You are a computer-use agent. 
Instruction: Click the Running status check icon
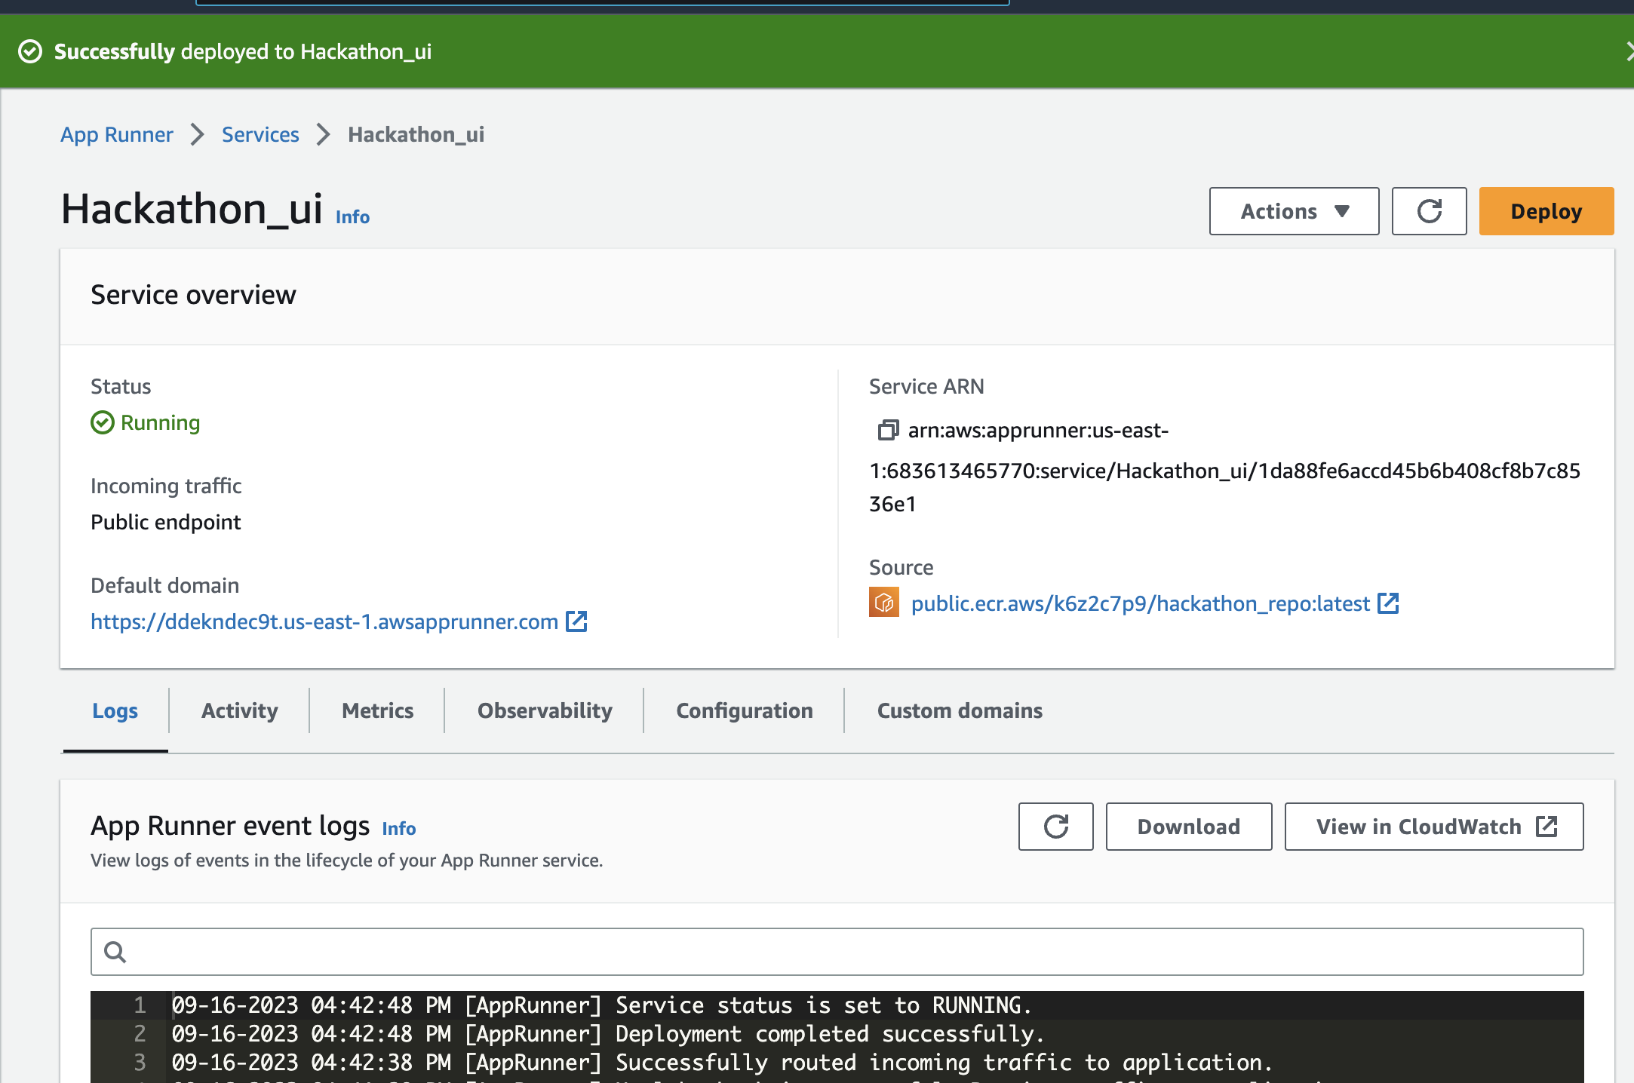coord(103,422)
